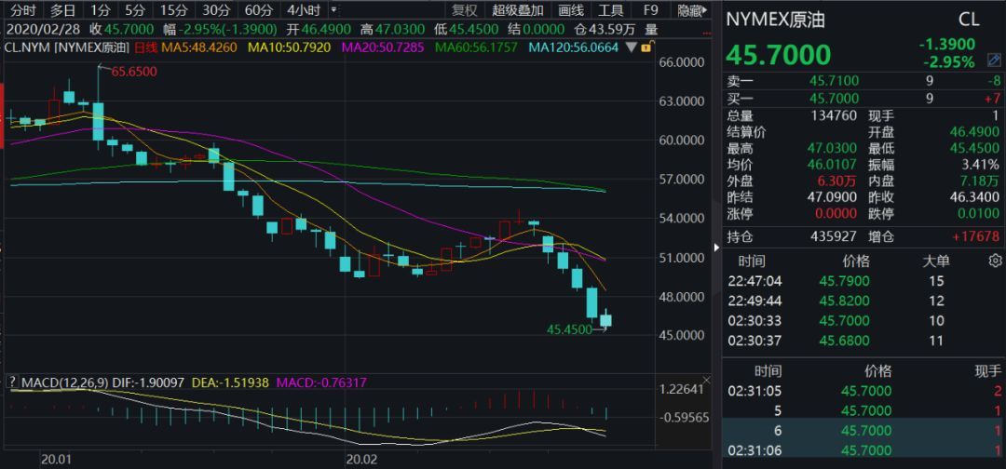Viewport: 1006px width, 469px height.
Task: Open the 画线 drawing tools
Action: (571, 10)
